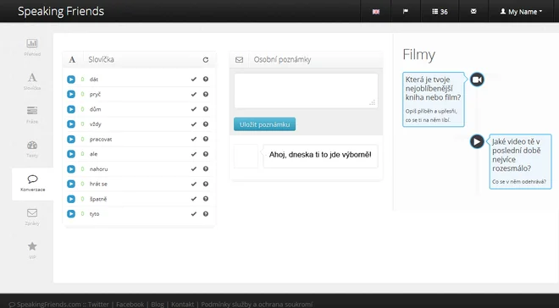Select the favorite book or film question card
This screenshot has height=308, width=559.
coord(434,99)
